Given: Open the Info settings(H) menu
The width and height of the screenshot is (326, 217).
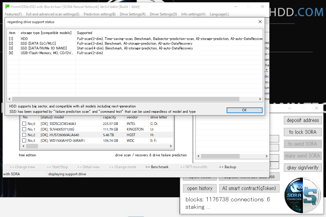Looking at the screenshot, I should 193,14.
